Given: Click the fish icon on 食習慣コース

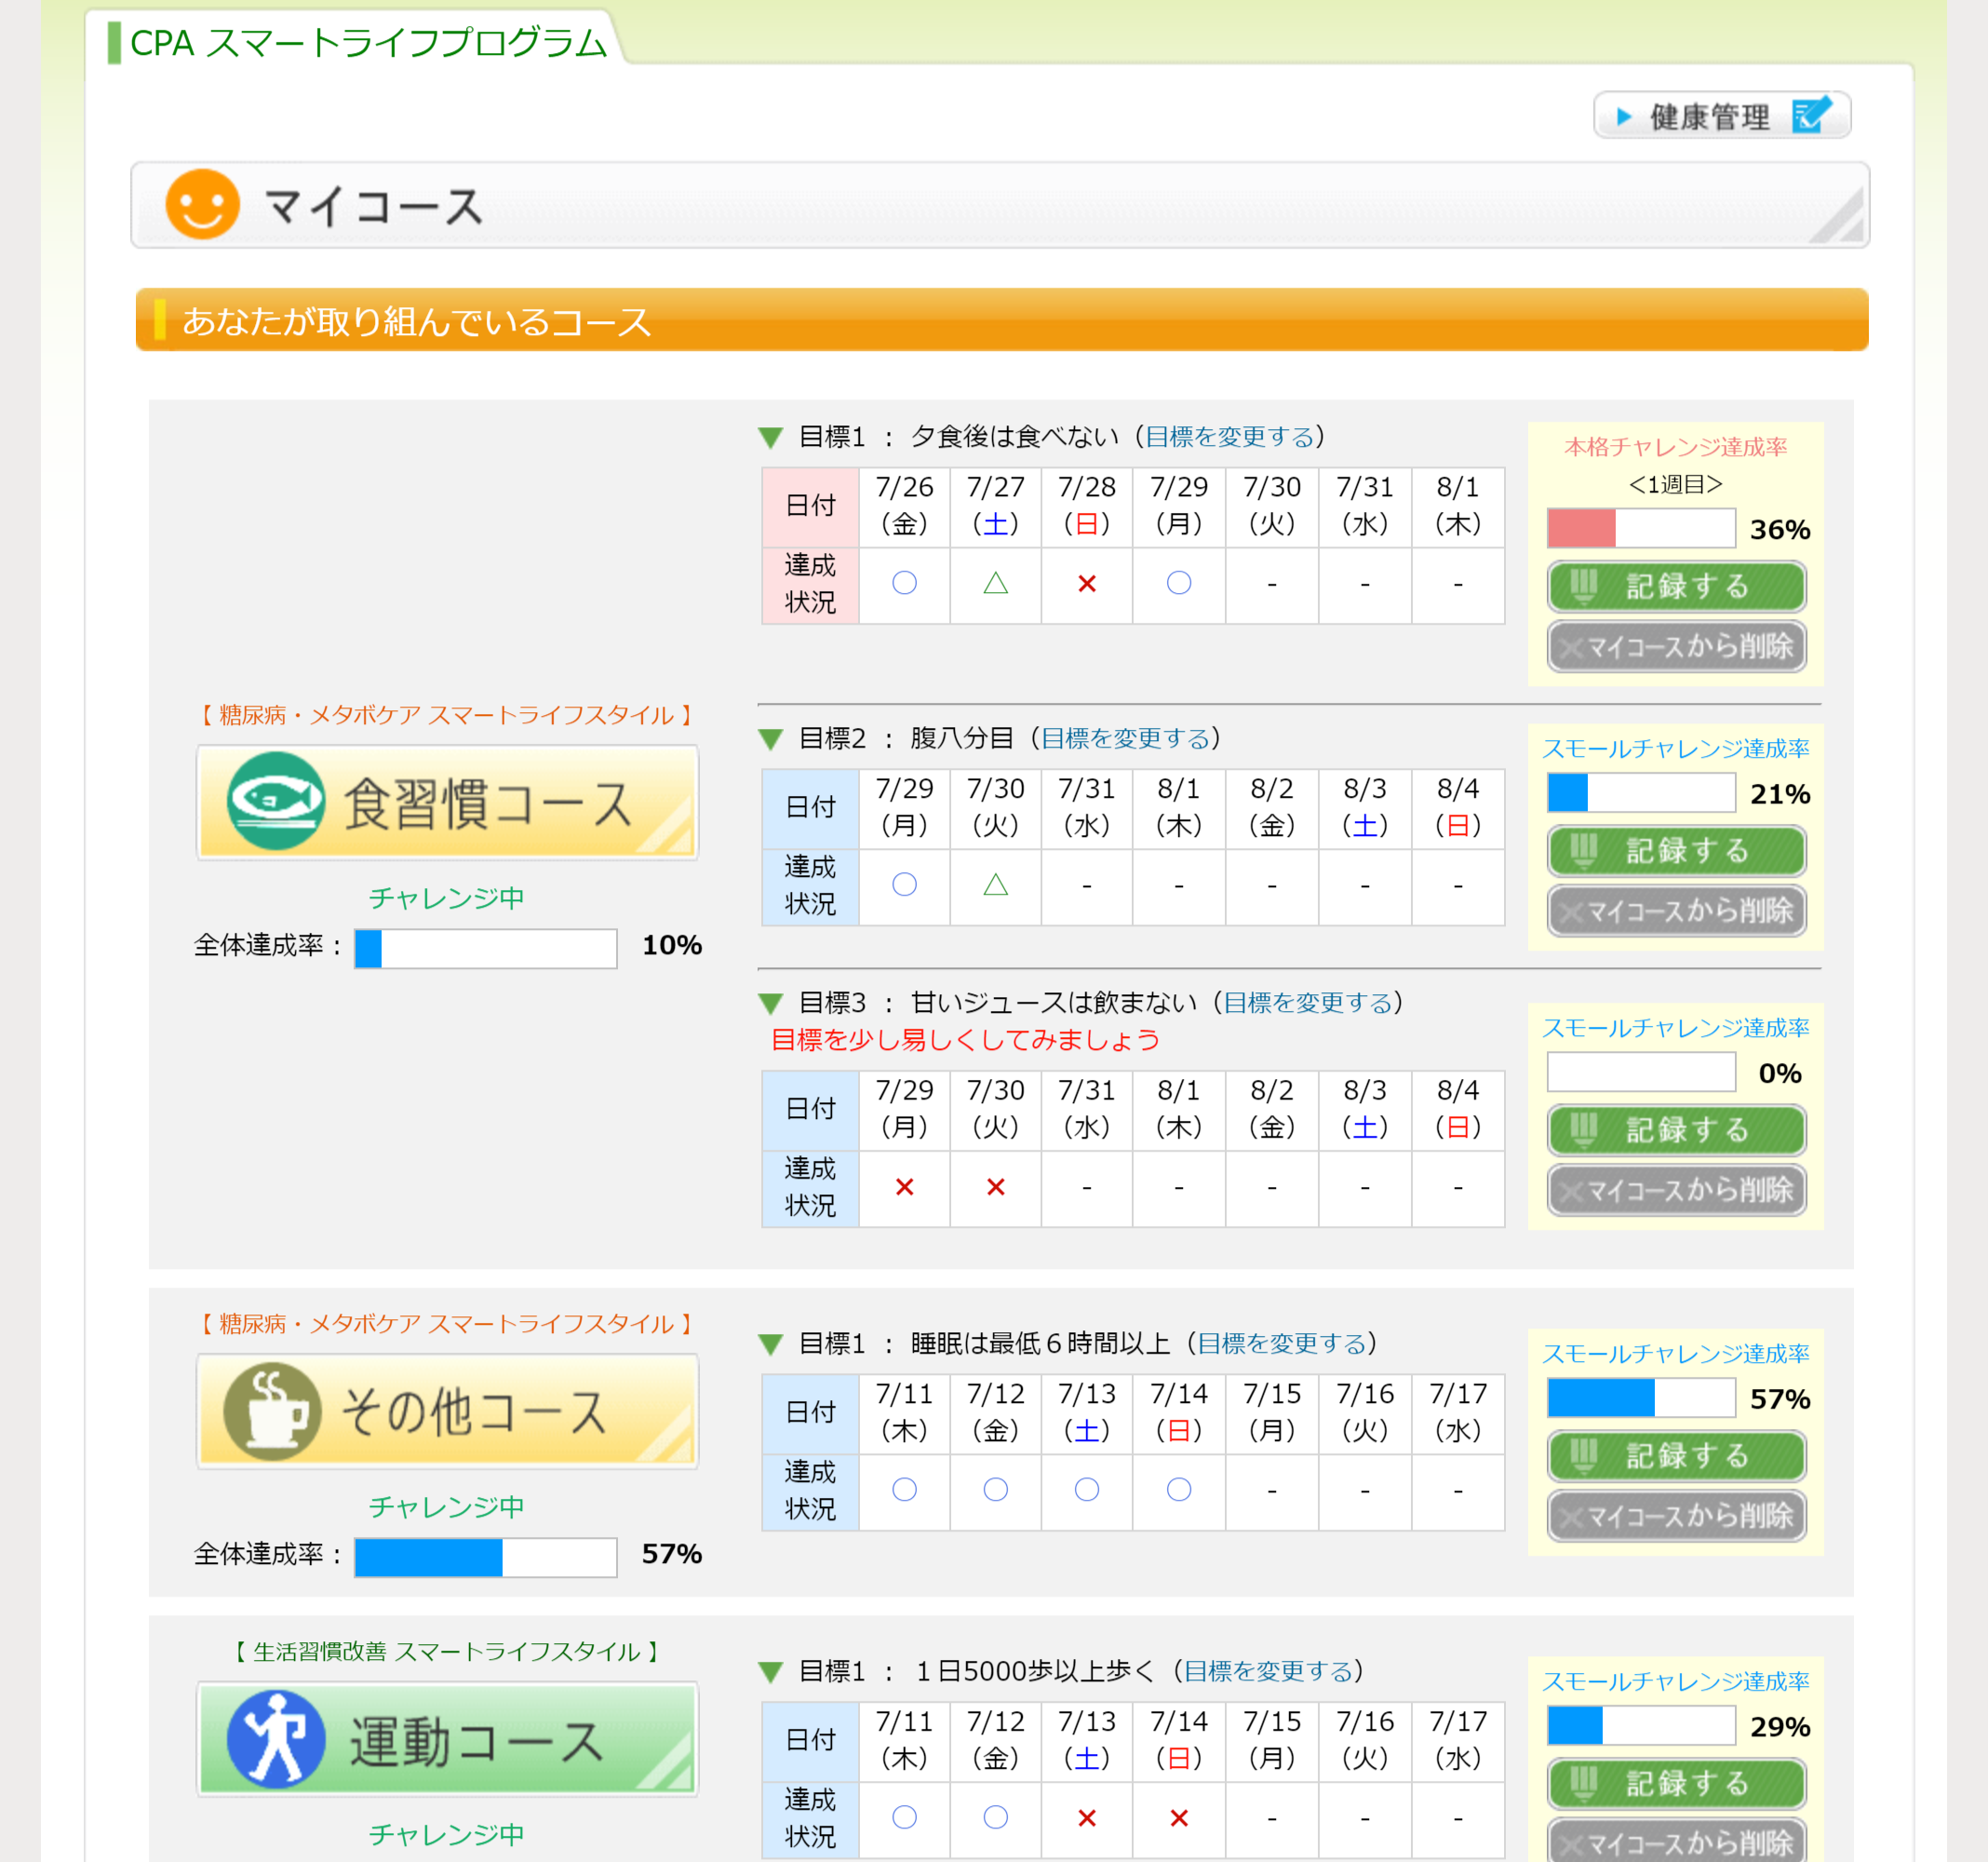Looking at the screenshot, I should coord(275,801).
